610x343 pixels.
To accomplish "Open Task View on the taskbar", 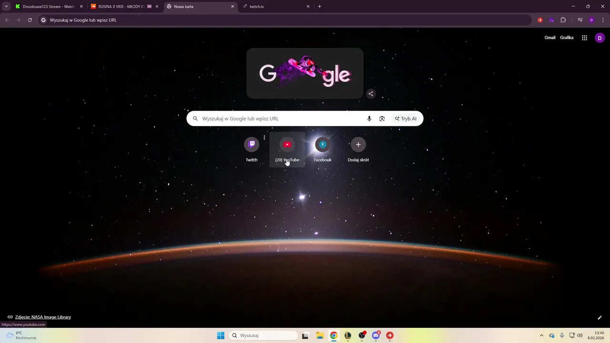I will click(305, 335).
